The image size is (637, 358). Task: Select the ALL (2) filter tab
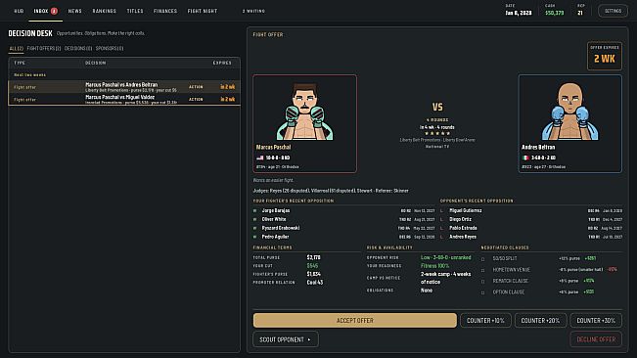pos(17,48)
